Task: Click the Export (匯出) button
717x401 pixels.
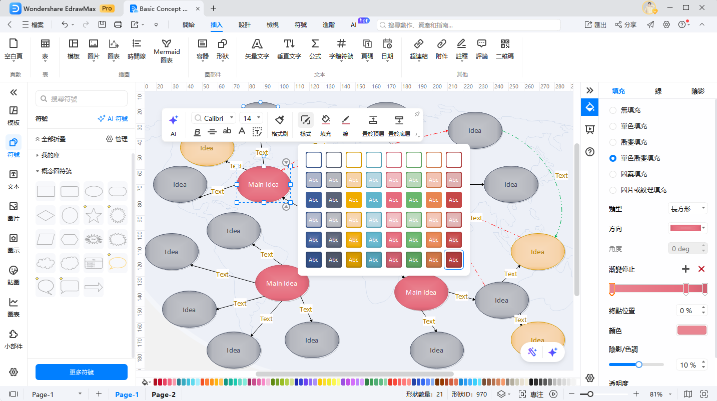Action: (595, 24)
